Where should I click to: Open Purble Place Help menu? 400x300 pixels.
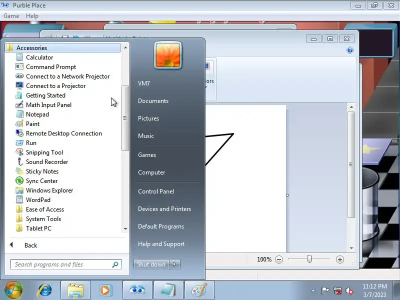tap(32, 16)
